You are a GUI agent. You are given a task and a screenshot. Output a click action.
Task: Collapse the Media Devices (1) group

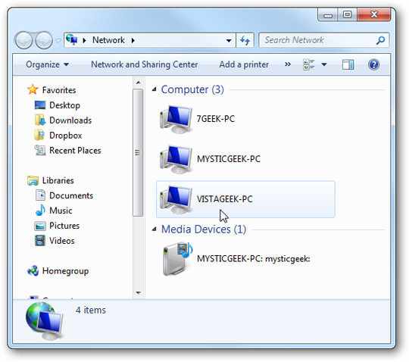pos(155,229)
